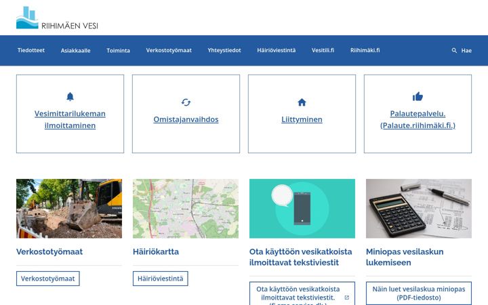488x305 pixels.
Task: Open the Toiminta menu item
Action: tap(118, 50)
